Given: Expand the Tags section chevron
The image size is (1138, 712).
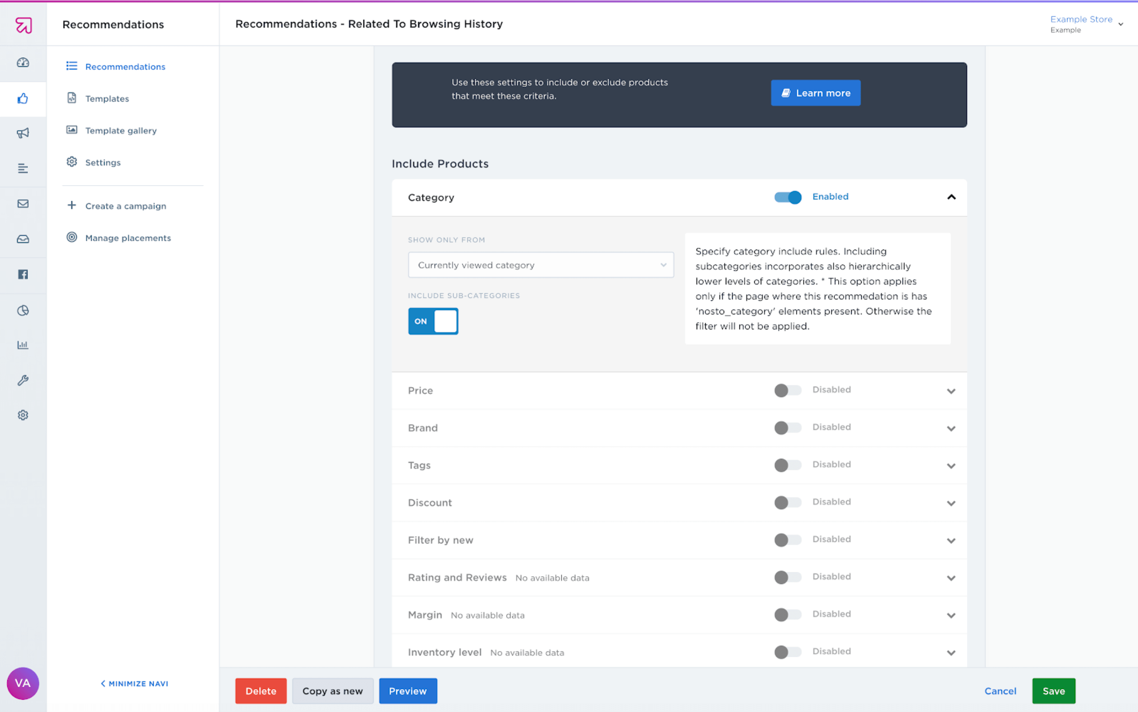Looking at the screenshot, I should tap(951, 466).
